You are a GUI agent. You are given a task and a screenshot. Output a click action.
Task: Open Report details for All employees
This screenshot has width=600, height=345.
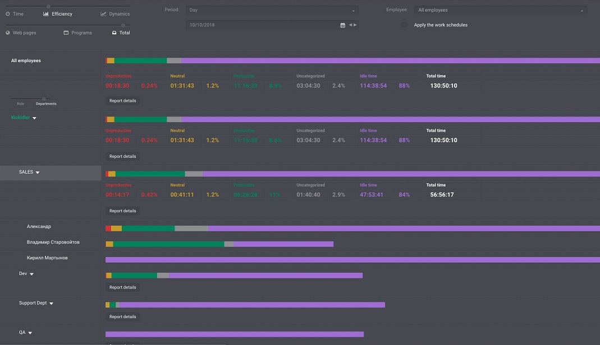point(122,101)
